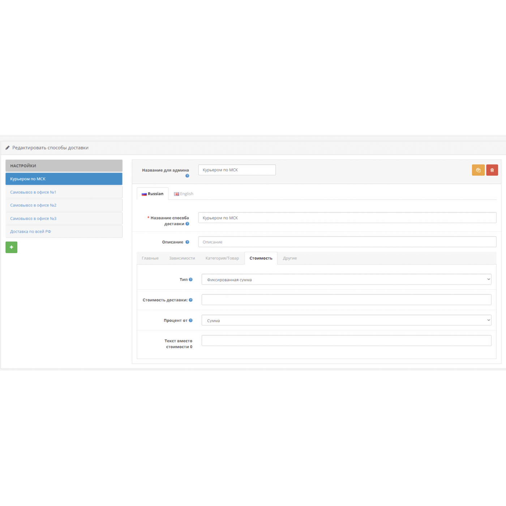Image resolution: width=506 pixels, height=506 pixels.
Task: Click help icon beside Описание label
Action: (x=187, y=242)
